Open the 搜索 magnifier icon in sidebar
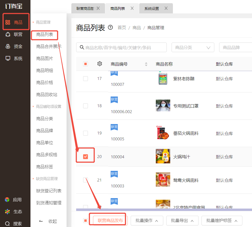Image resolution: width=252 pixels, height=227 pixels. (x=7, y=224)
